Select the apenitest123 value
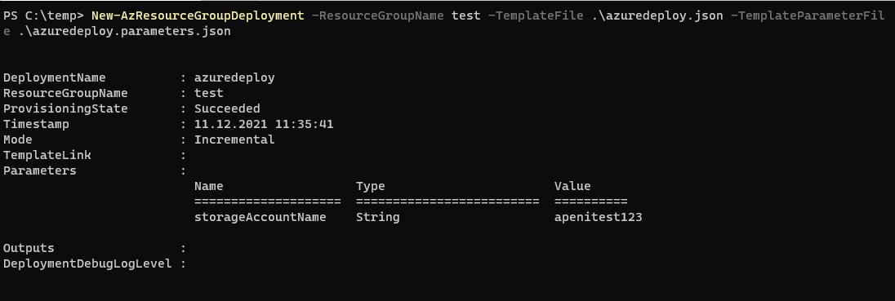The width and height of the screenshot is (895, 301). point(599,217)
